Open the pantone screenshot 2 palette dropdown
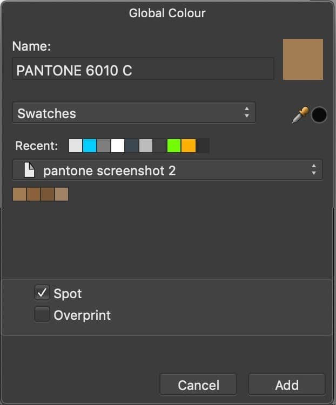This screenshot has width=336, height=405. pos(167,170)
